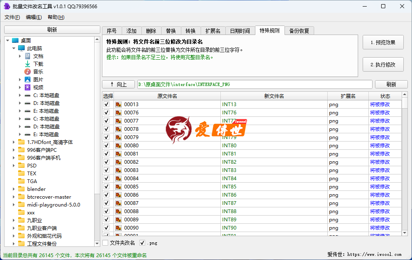Viewport: 412px width, 260px height.
Task: Click the Downloads folder arrow icon
Action: pyautogui.click(x=28, y=64)
